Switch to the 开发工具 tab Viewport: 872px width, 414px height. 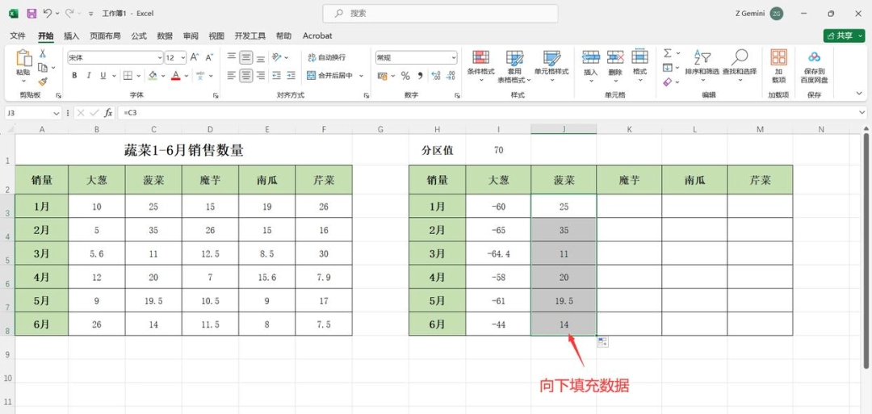click(249, 36)
